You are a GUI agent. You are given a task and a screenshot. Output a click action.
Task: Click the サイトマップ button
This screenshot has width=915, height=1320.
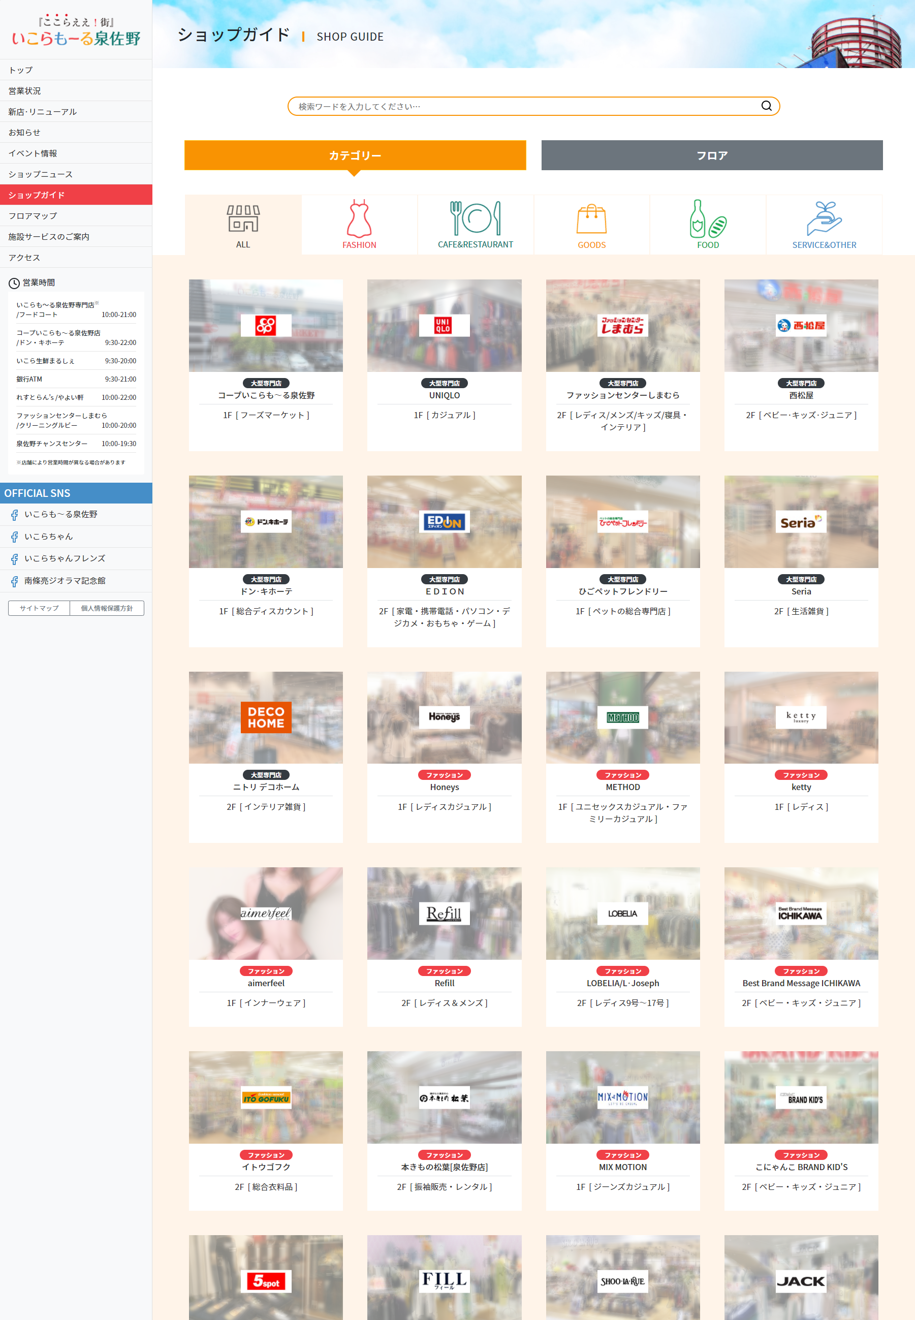[39, 608]
